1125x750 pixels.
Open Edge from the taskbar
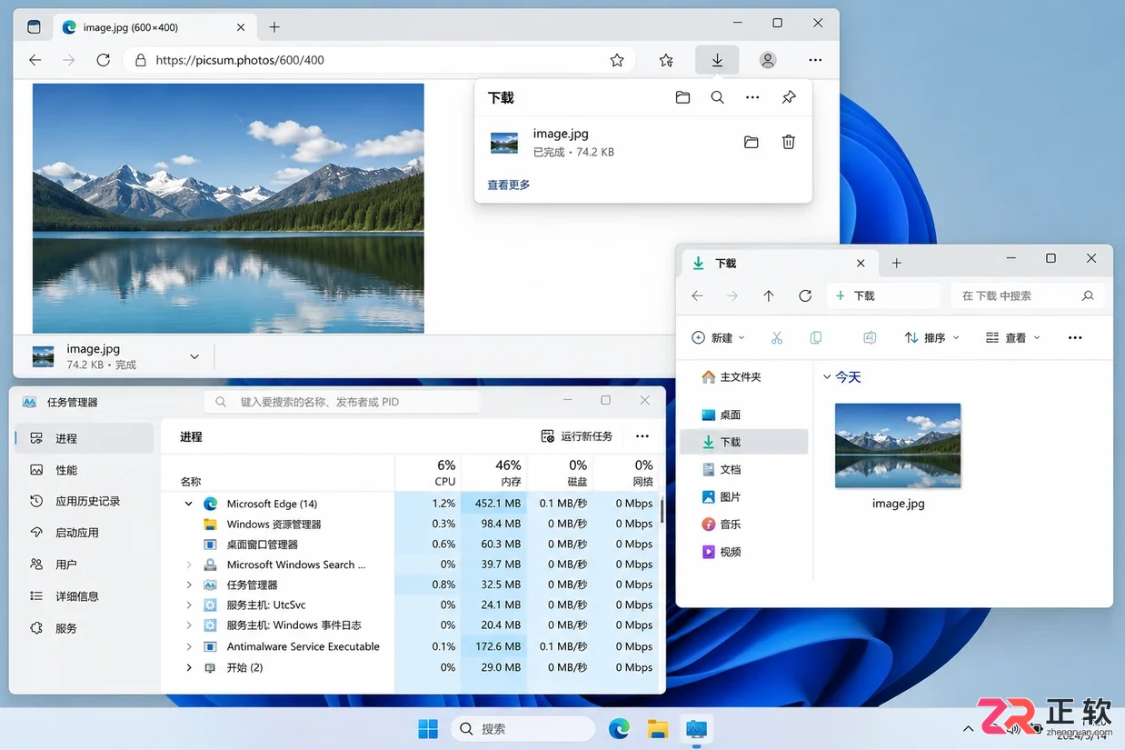pos(619,728)
